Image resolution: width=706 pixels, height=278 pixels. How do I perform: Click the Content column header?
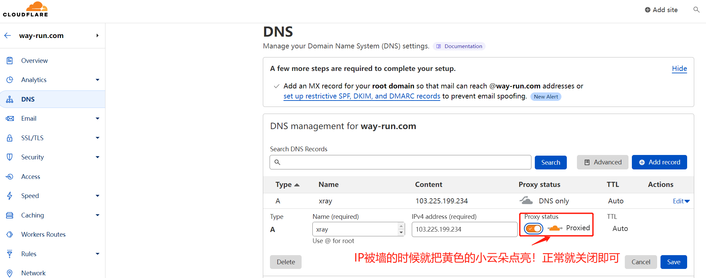pyautogui.click(x=429, y=185)
